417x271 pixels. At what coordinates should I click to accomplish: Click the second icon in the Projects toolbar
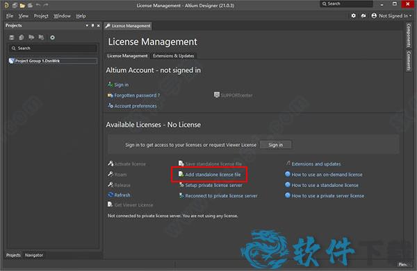(22, 37)
